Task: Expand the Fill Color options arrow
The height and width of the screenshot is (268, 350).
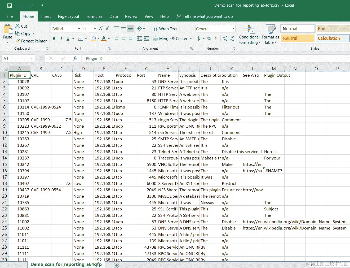Action: 99,38
